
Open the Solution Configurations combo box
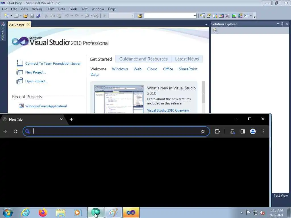click(121, 16)
